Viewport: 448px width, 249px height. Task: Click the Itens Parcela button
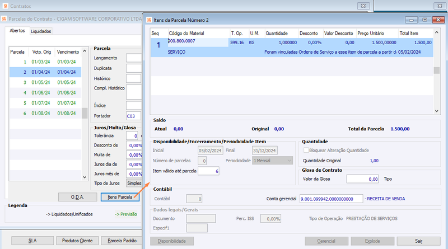120,197
